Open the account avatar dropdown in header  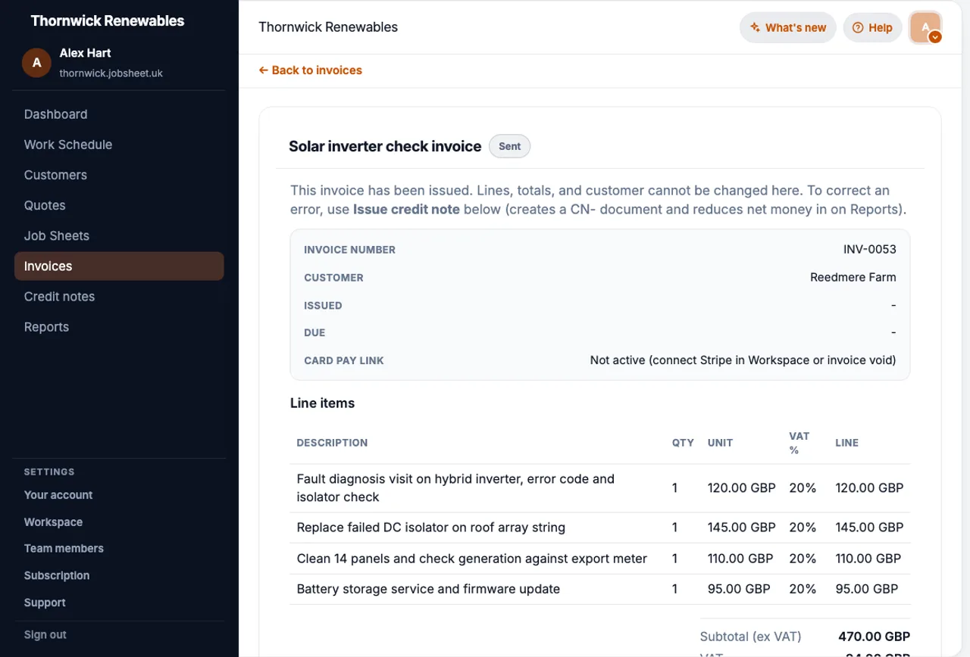click(x=925, y=28)
